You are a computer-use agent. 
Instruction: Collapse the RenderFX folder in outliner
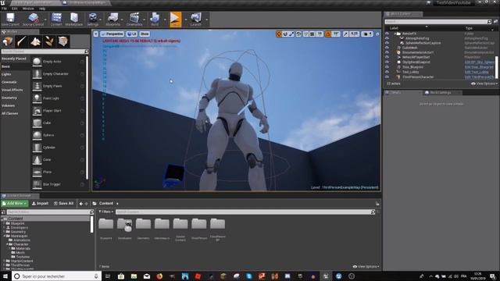(395, 34)
